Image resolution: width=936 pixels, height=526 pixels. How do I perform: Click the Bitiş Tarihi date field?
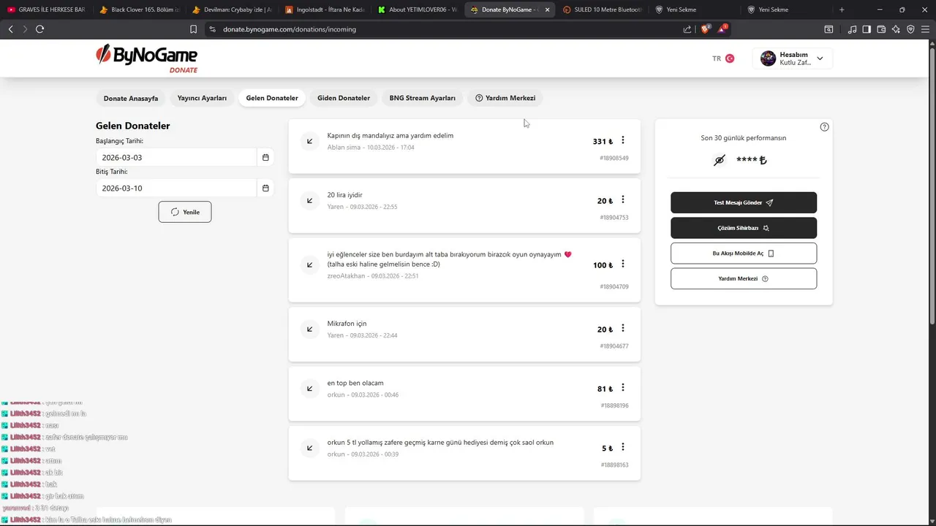tap(176, 188)
